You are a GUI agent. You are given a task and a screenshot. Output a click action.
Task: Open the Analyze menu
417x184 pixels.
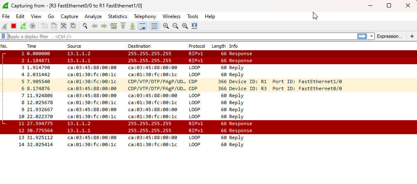[93, 16]
